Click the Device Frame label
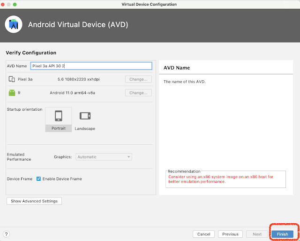Screen dimensions: 300x241 coord(20,179)
